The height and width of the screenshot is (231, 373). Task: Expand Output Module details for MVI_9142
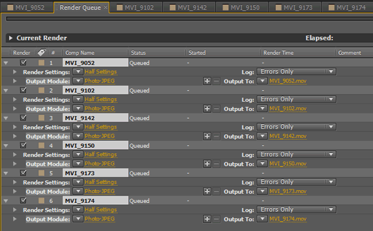pyautogui.click(x=15, y=136)
